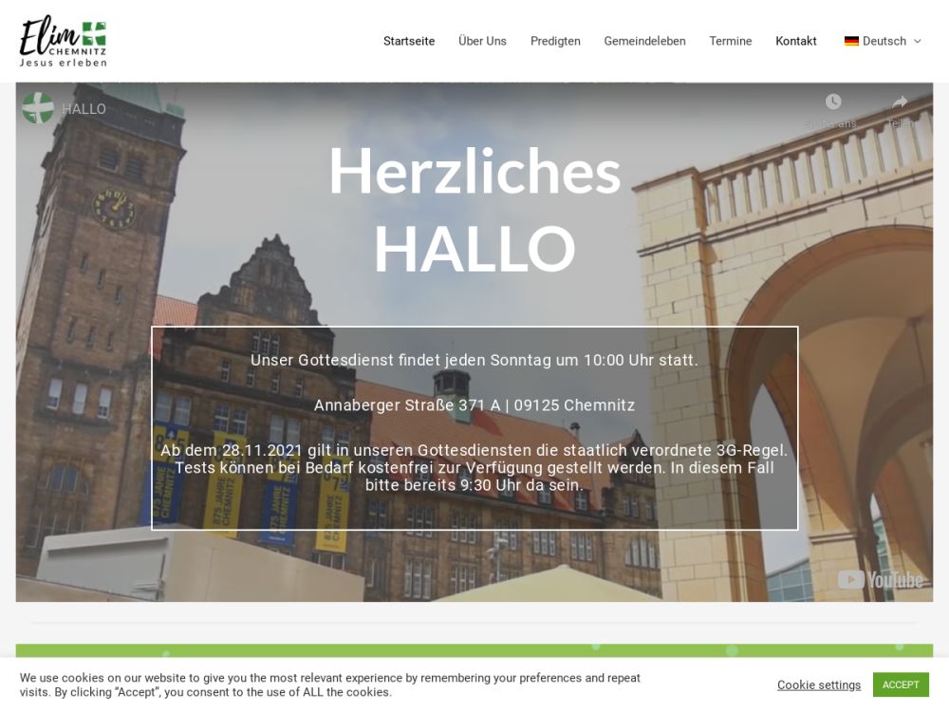The image size is (949, 712).
Task: Click the Herzliches HALLO heading
Action: click(474, 210)
